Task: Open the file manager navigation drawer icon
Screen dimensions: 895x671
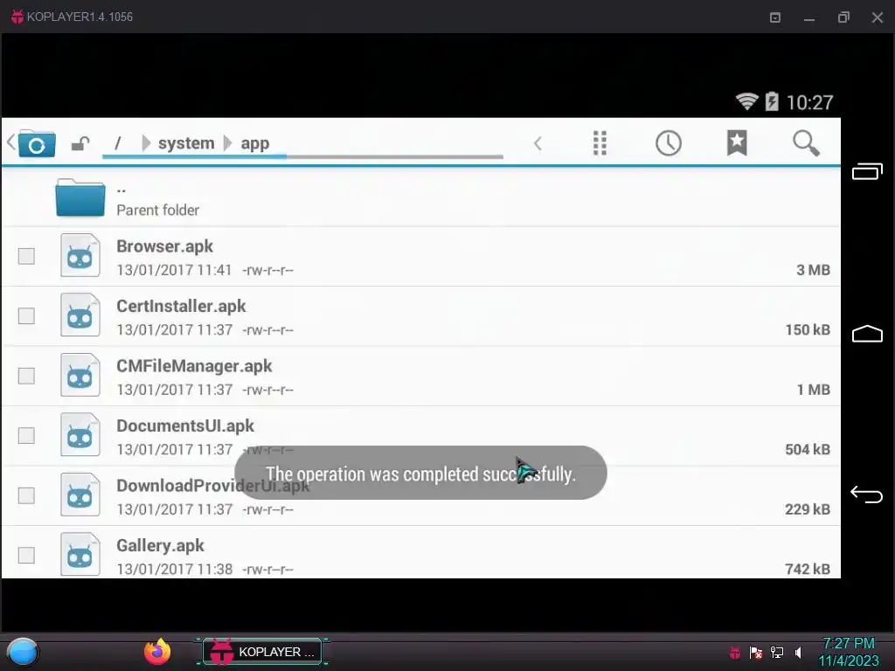Action: [x=37, y=144]
